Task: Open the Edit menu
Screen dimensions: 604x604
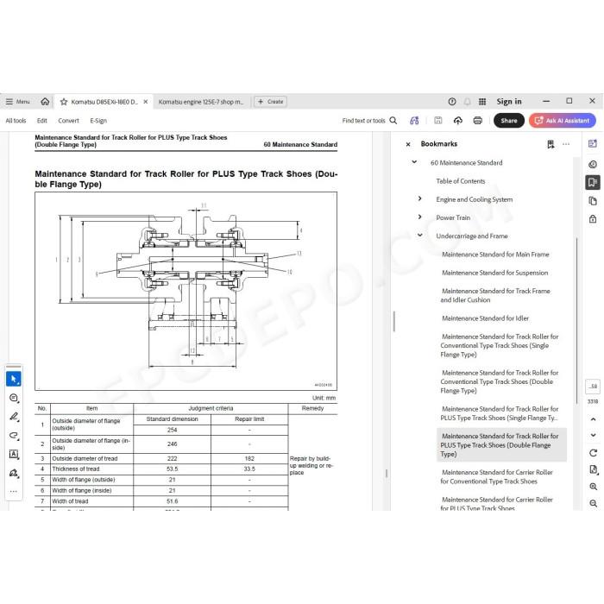Action: 42,121
